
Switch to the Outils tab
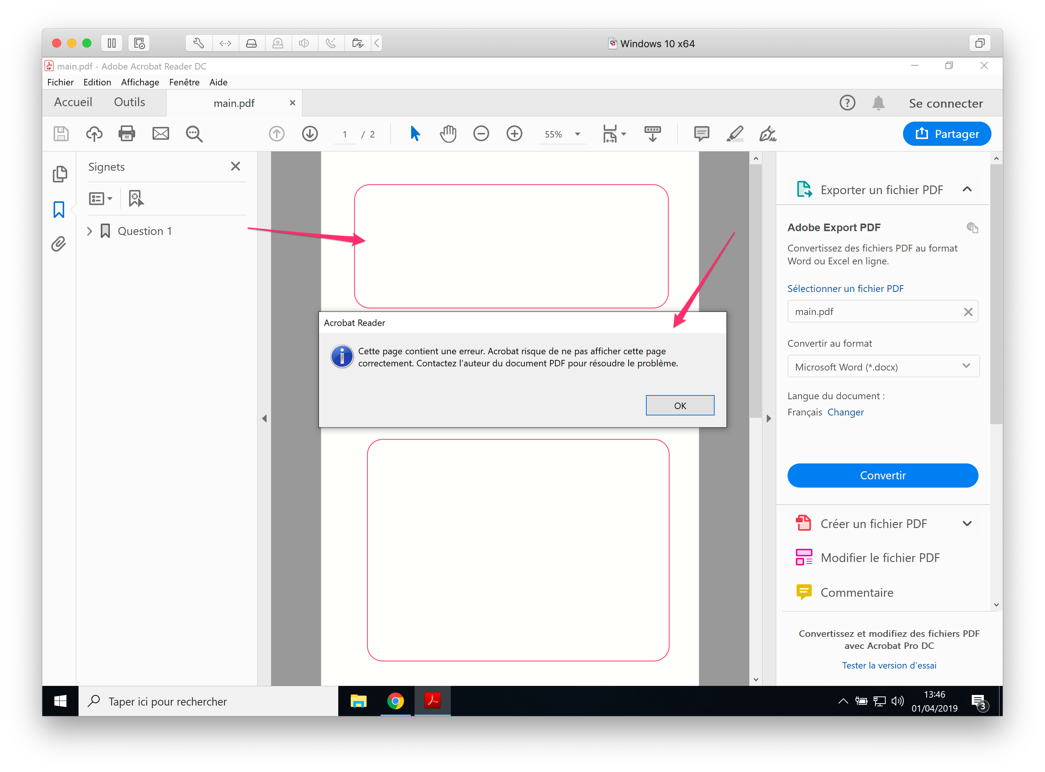129,102
